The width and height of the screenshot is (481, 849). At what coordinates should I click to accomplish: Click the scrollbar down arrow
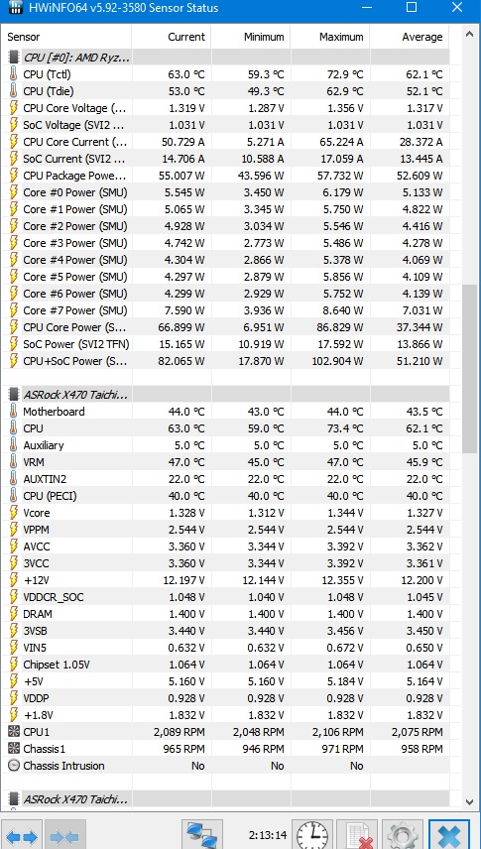(470, 801)
